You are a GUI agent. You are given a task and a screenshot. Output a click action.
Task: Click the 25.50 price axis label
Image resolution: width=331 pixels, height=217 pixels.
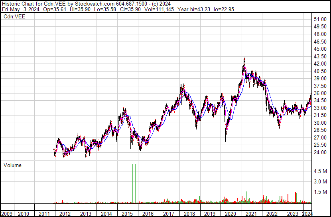[320, 145]
